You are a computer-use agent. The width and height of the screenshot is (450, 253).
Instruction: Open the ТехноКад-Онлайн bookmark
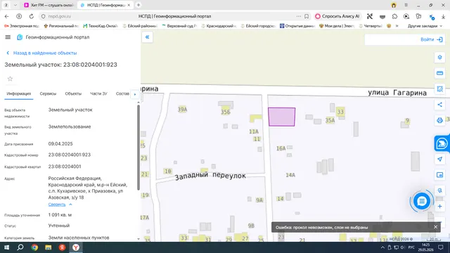(x=101, y=26)
